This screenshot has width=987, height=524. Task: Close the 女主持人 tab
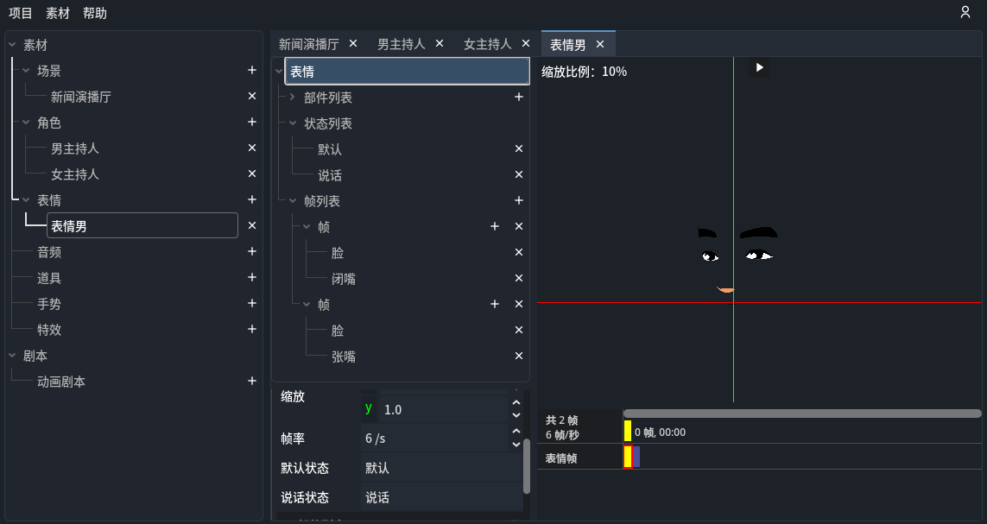[x=526, y=44]
